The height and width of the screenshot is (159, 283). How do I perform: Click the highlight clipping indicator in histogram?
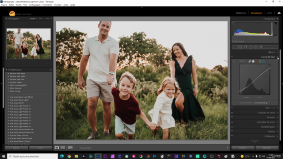276,23
